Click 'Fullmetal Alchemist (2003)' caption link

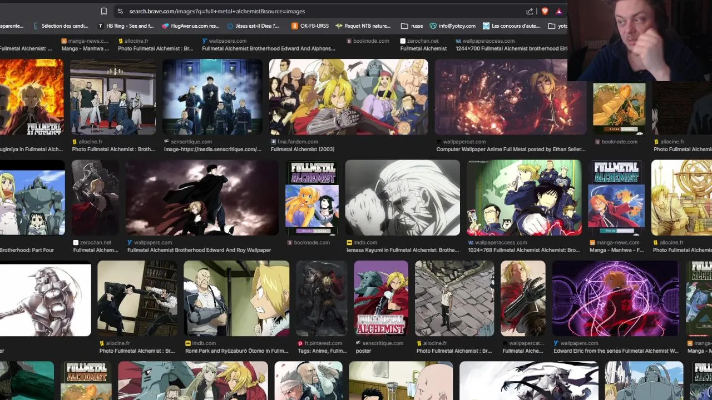[303, 149]
